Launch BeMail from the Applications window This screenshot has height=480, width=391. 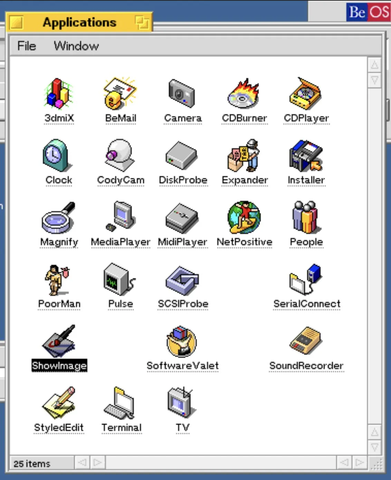point(120,94)
